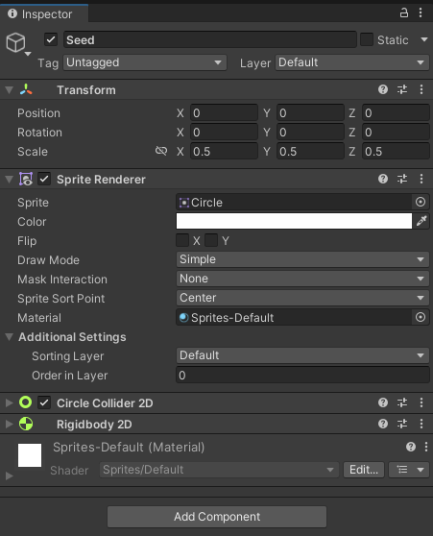Lock the Inspector with the padlock icon

click(403, 13)
